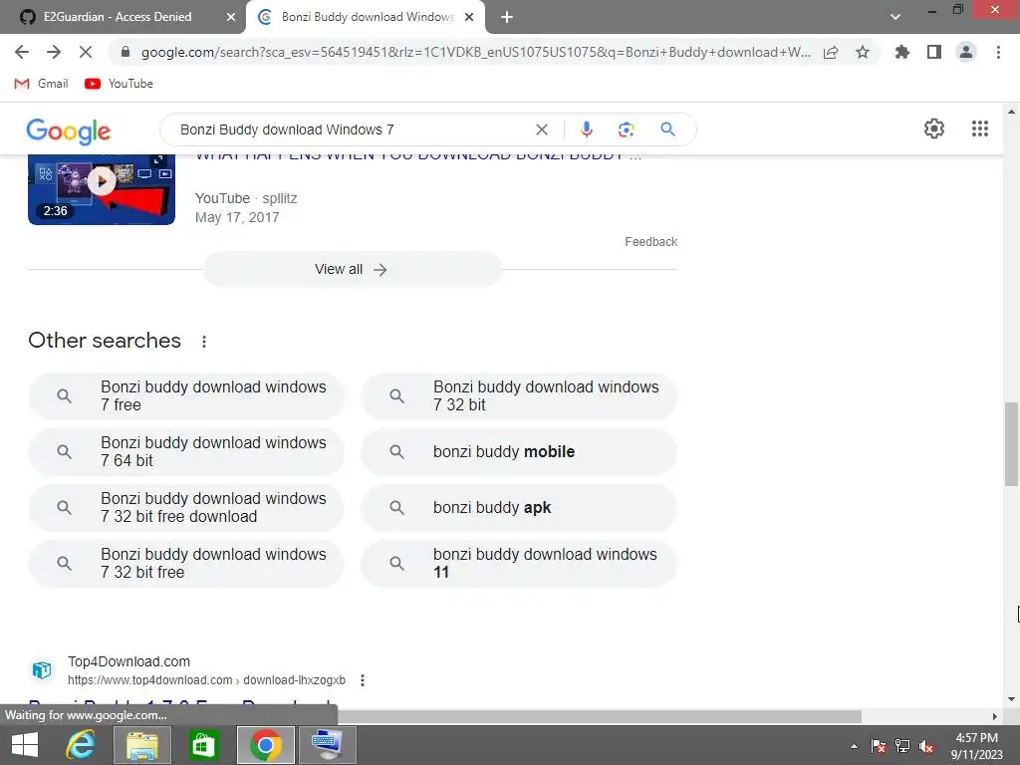
Task: Open Top4Download.com result site name
Action: (x=128, y=661)
